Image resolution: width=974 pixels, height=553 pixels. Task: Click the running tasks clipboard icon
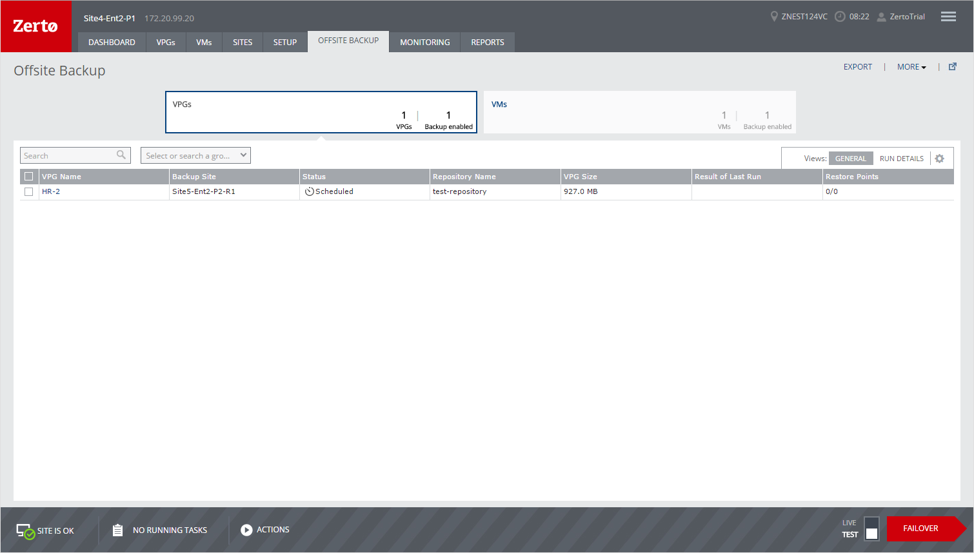click(117, 530)
